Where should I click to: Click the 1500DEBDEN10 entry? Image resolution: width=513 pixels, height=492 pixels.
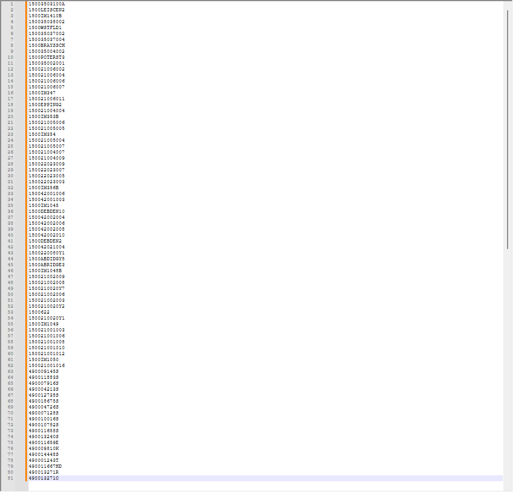click(46, 211)
